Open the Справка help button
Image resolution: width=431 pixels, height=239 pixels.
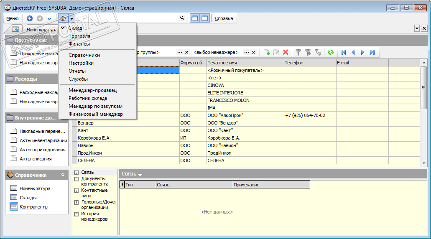click(224, 18)
